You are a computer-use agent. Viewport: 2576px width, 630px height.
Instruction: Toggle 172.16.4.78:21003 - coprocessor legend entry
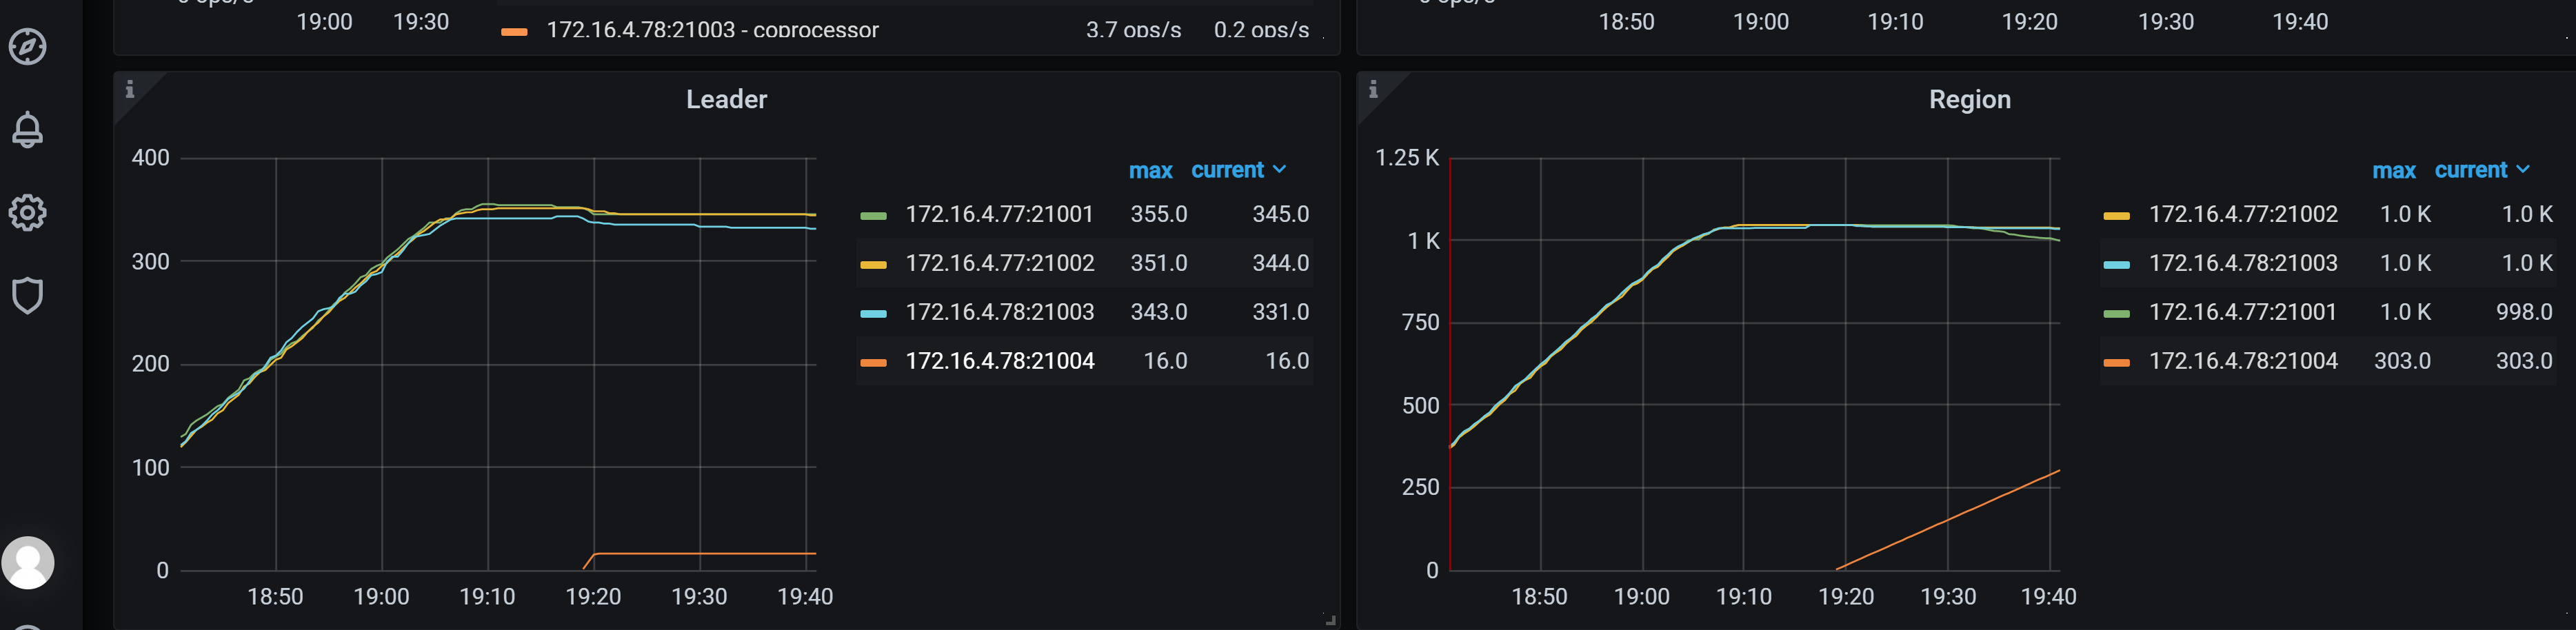click(x=712, y=29)
